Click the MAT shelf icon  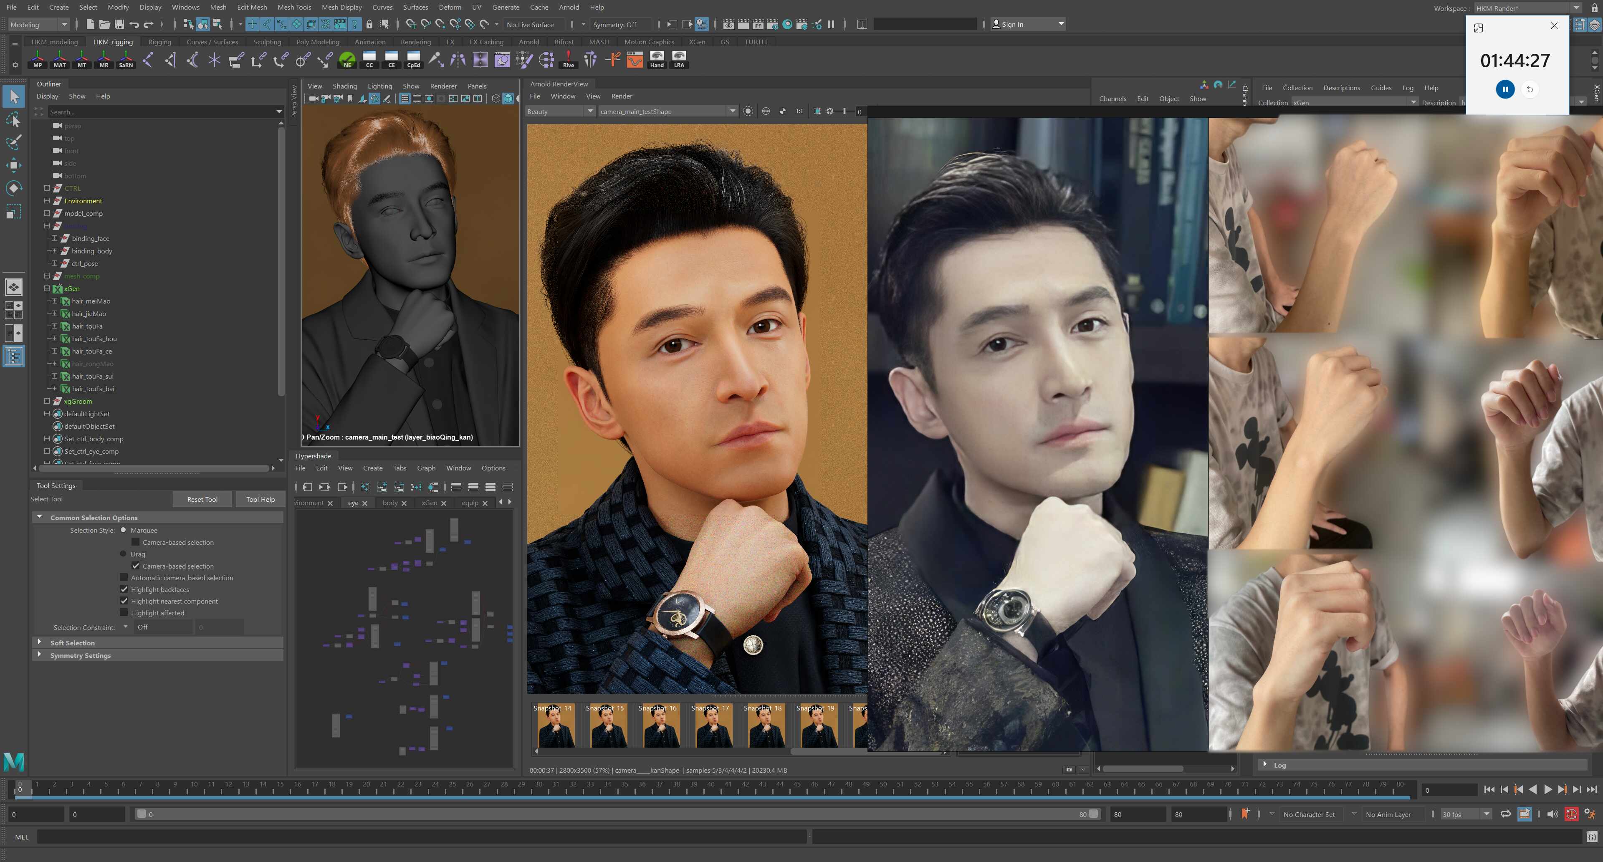tap(59, 60)
